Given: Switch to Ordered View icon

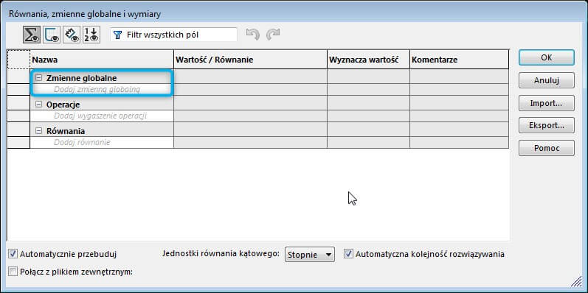Looking at the screenshot, I should pyautogui.click(x=91, y=35).
